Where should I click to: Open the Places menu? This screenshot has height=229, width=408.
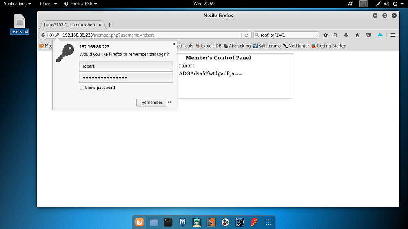point(48,4)
